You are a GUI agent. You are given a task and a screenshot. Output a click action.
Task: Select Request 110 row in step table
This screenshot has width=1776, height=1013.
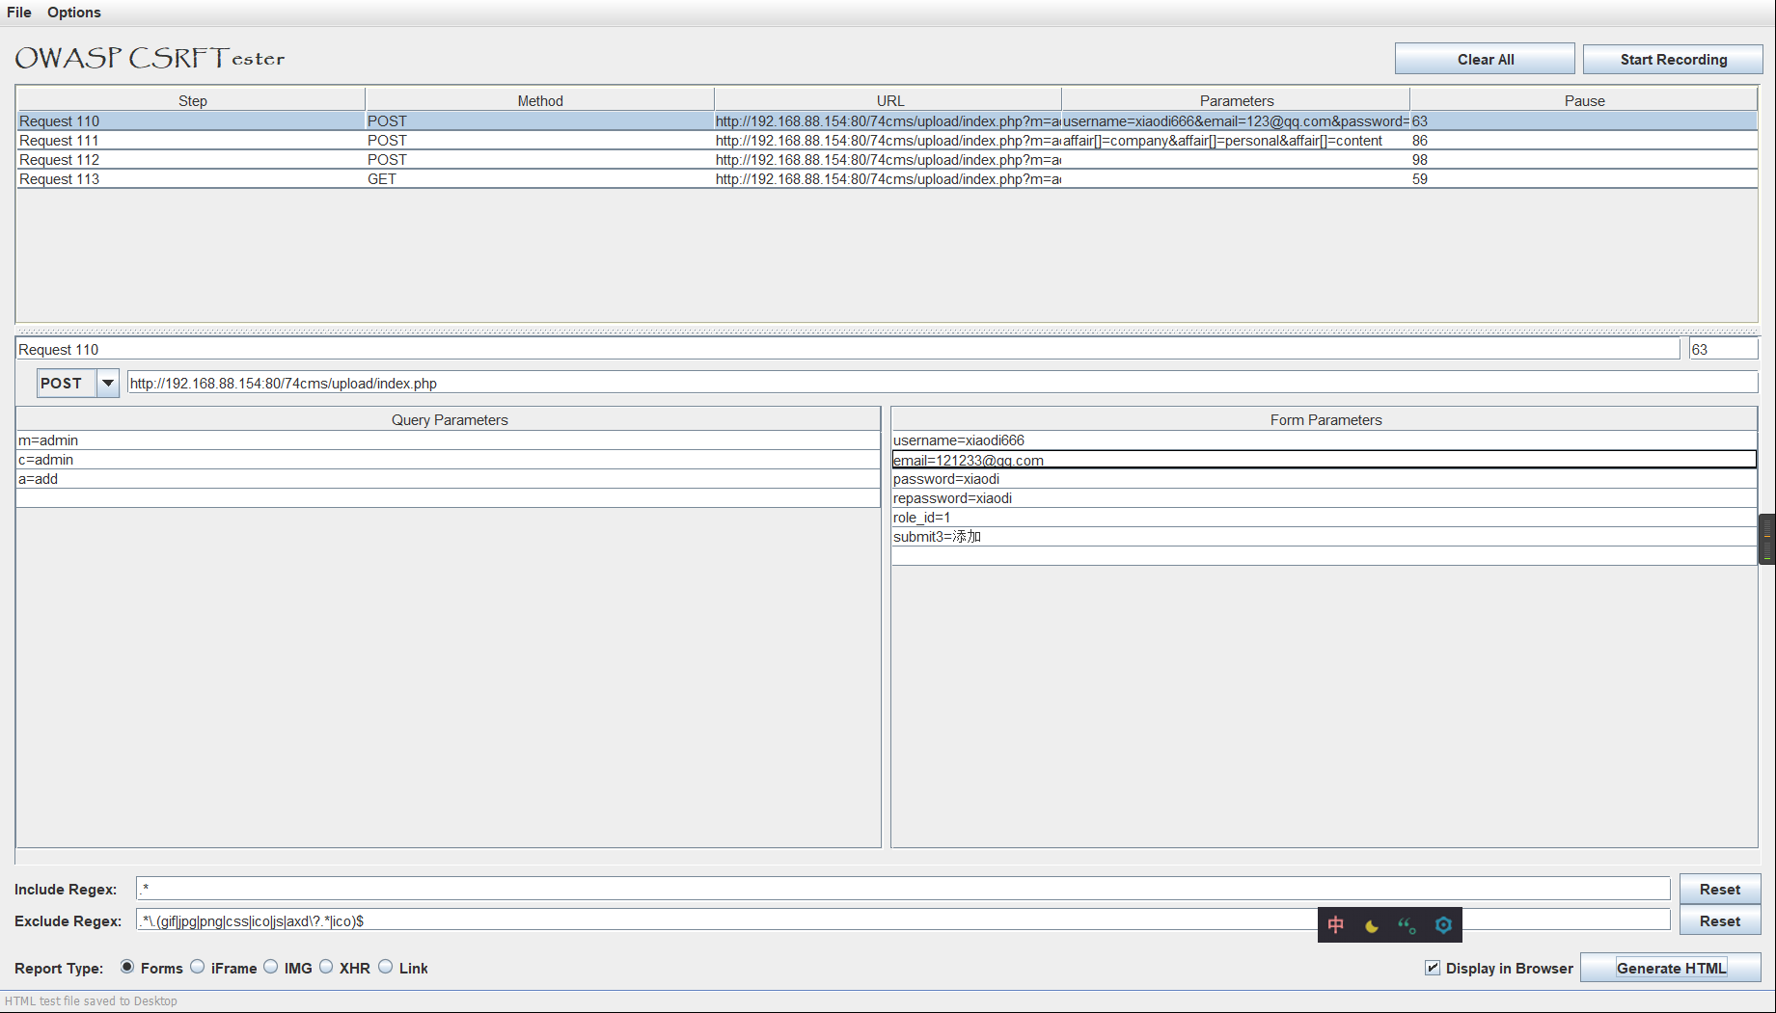(x=887, y=121)
